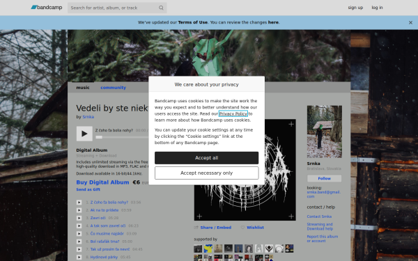Image resolution: width=418 pixels, height=261 pixels.
Task: Play track 2 Ak na to prídete
Action: [79, 210]
